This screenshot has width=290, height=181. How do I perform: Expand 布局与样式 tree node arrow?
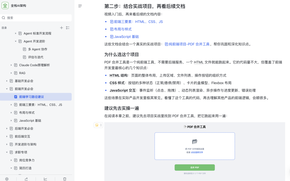pyautogui.click(x=11, y=113)
